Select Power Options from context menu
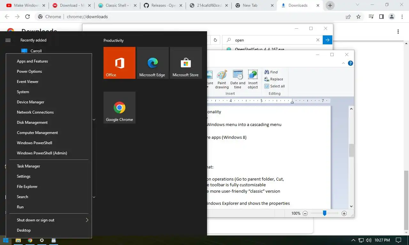Screen dimensions: 409x245 pyautogui.click(x=49, y=71)
